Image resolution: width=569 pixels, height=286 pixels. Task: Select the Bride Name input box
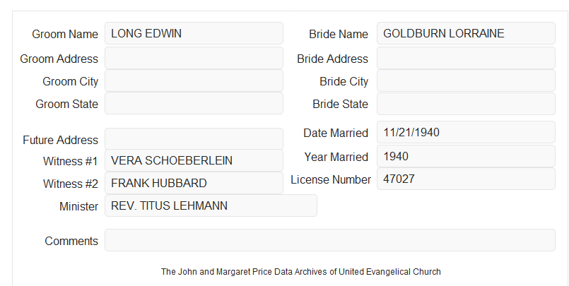click(x=466, y=33)
